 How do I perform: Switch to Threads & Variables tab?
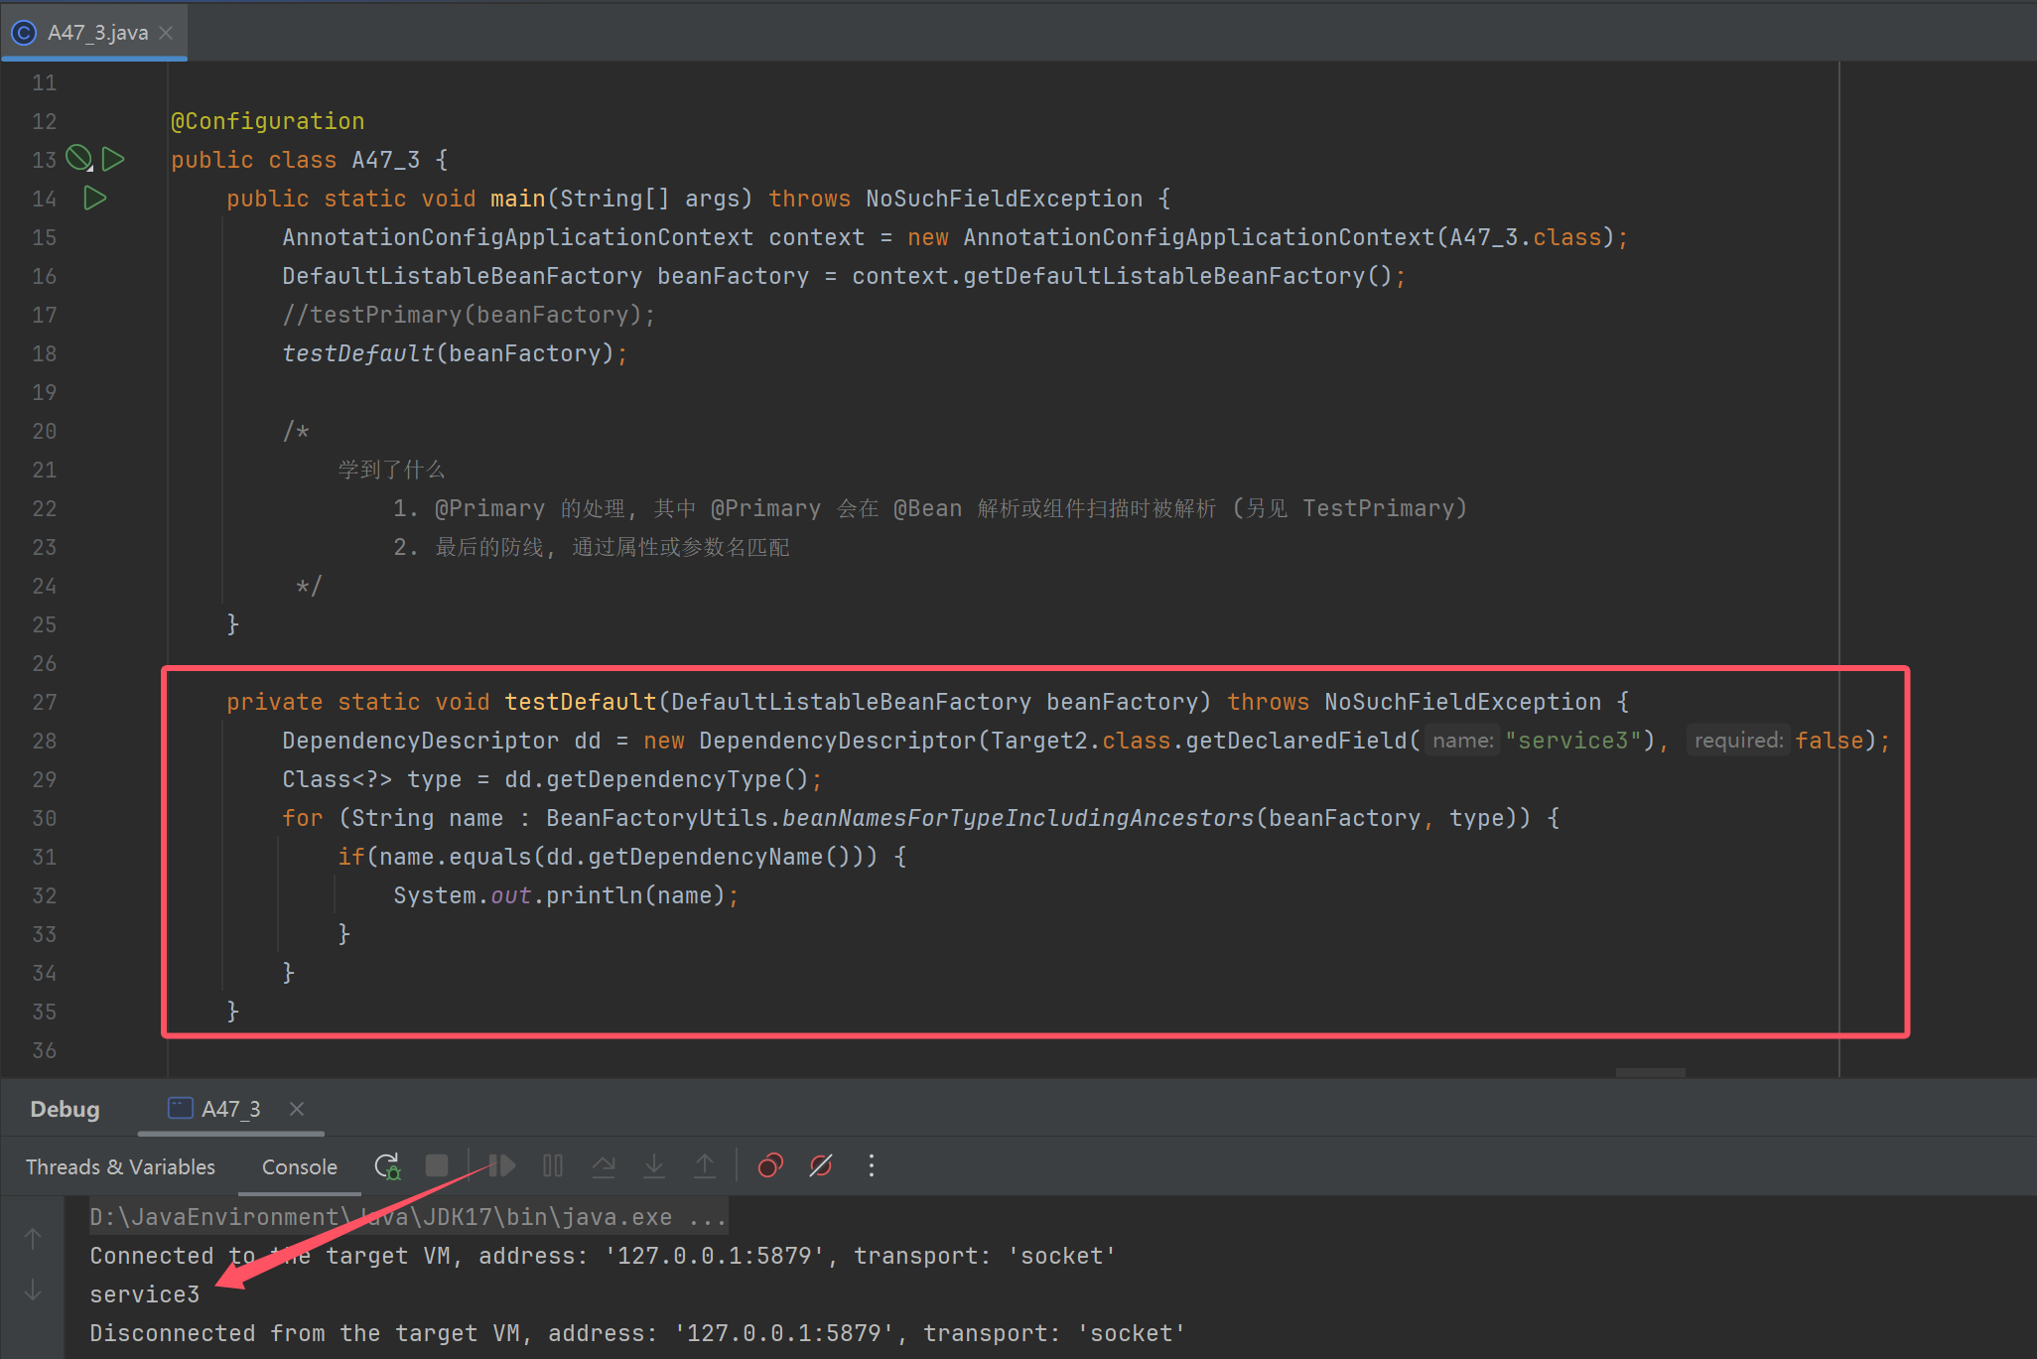[120, 1166]
